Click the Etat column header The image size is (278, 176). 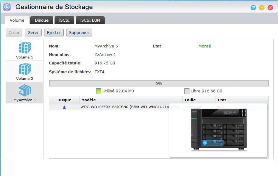point(242,100)
